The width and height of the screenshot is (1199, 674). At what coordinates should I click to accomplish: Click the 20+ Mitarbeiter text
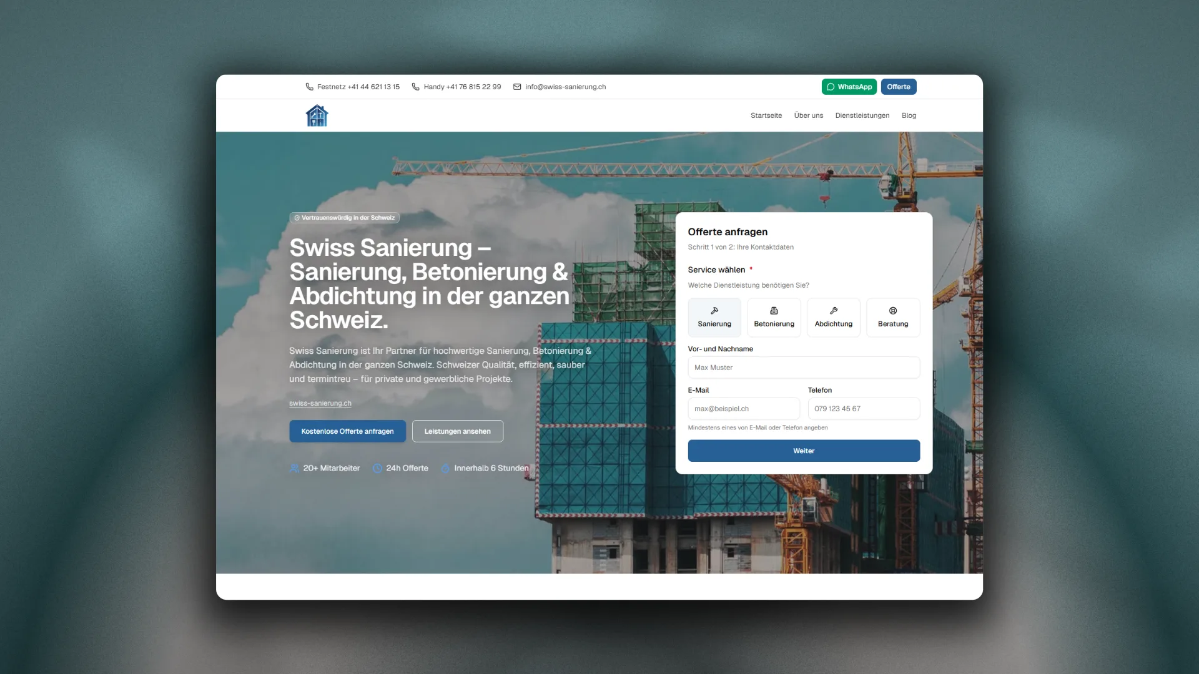click(332, 468)
